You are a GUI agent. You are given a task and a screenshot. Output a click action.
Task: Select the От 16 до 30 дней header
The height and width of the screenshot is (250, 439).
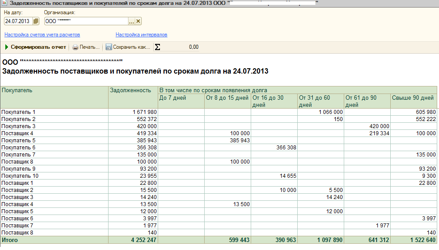[x=274, y=101]
